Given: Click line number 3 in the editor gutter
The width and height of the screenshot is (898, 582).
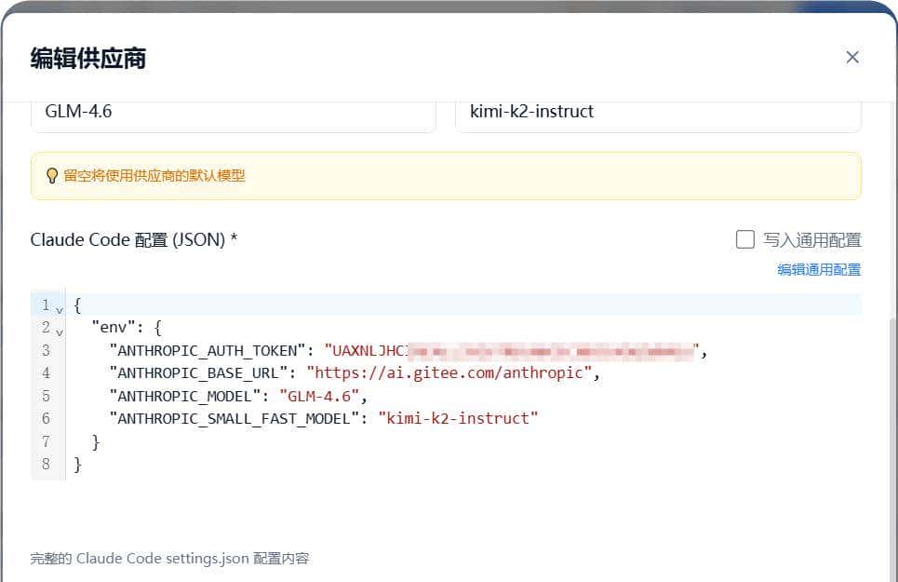Looking at the screenshot, I should coord(46,351).
